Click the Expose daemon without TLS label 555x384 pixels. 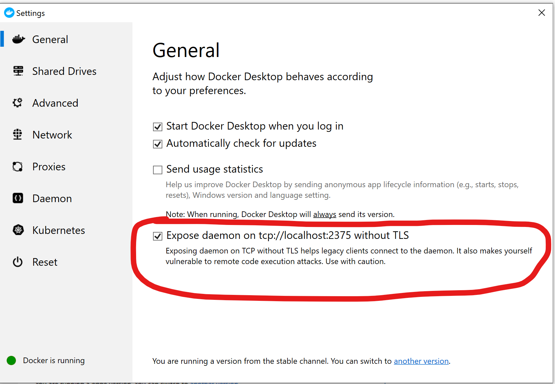click(287, 235)
